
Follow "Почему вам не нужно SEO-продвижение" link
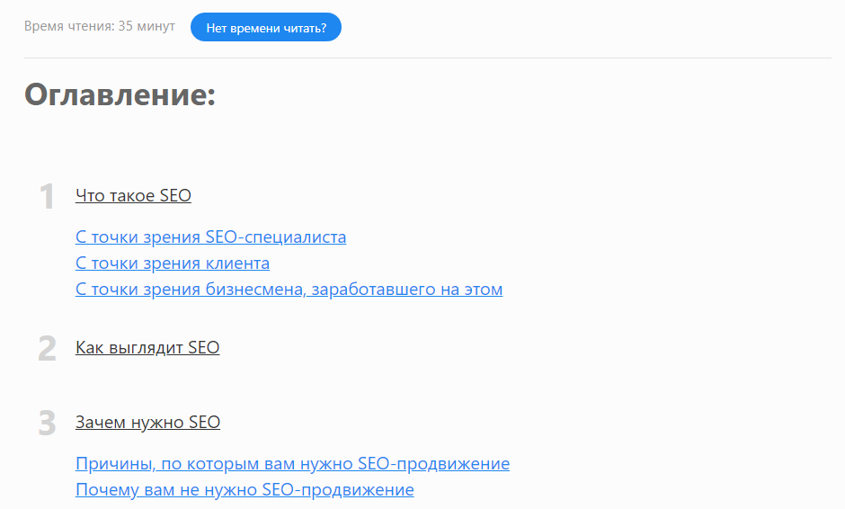pyautogui.click(x=245, y=489)
